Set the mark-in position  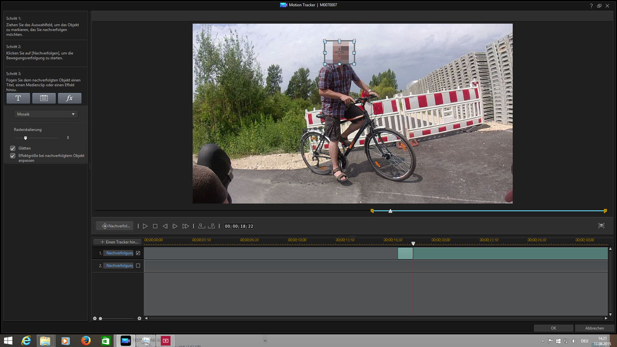tap(201, 226)
